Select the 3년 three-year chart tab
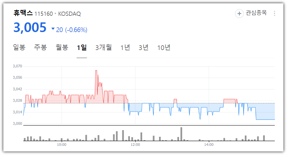This screenshot has height=155, width=287. tap(143, 48)
